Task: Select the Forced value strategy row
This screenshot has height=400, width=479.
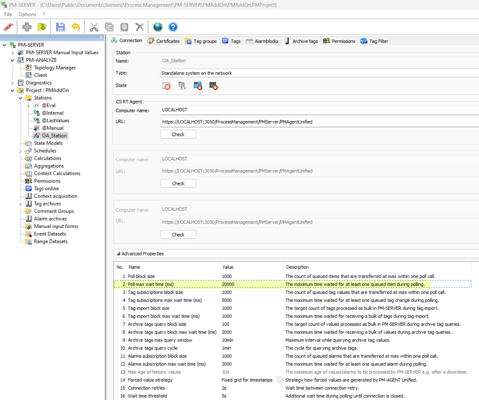Action: click(150, 380)
